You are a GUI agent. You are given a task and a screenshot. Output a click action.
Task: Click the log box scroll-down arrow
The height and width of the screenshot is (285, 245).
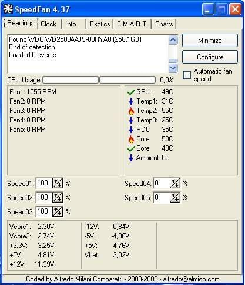point(173,68)
